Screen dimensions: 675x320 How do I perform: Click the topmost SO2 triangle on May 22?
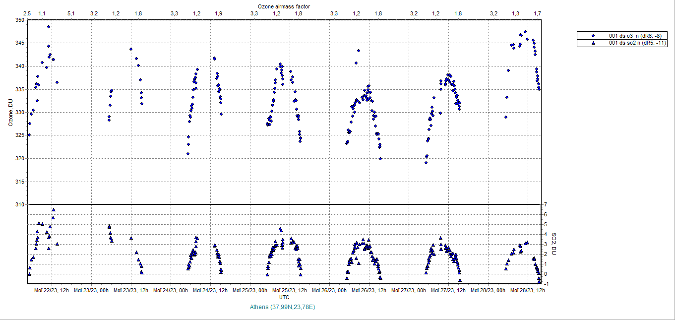click(54, 209)
